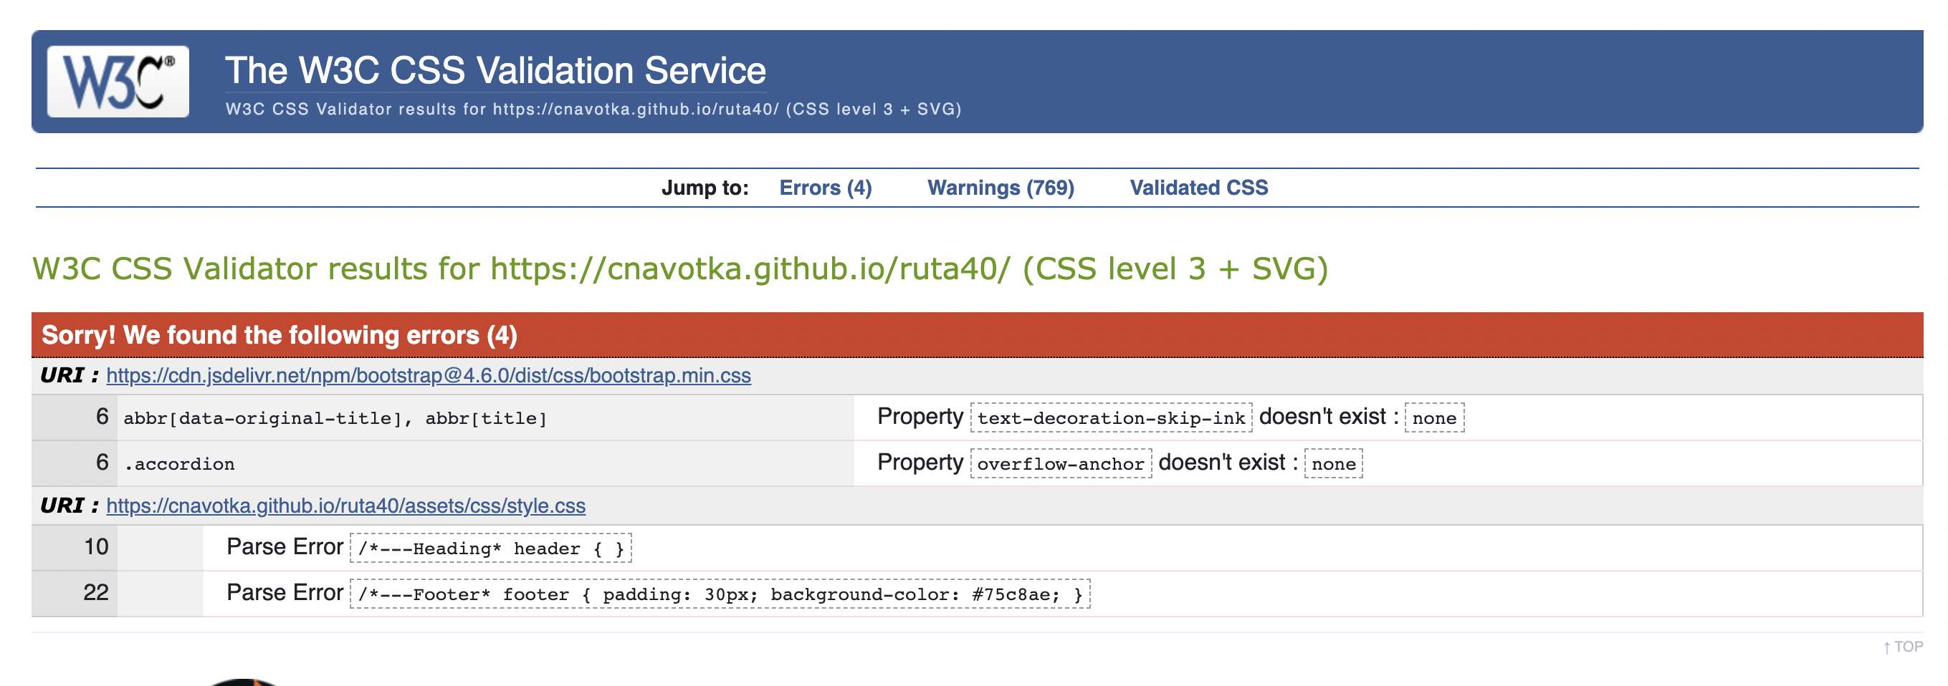Select the Heading parse error code snippet
This screenshot has height=686, width=1948.
(x=491, y=549)
